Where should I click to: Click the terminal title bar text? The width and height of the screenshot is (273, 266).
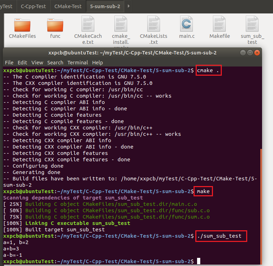[x=132, y=53]
